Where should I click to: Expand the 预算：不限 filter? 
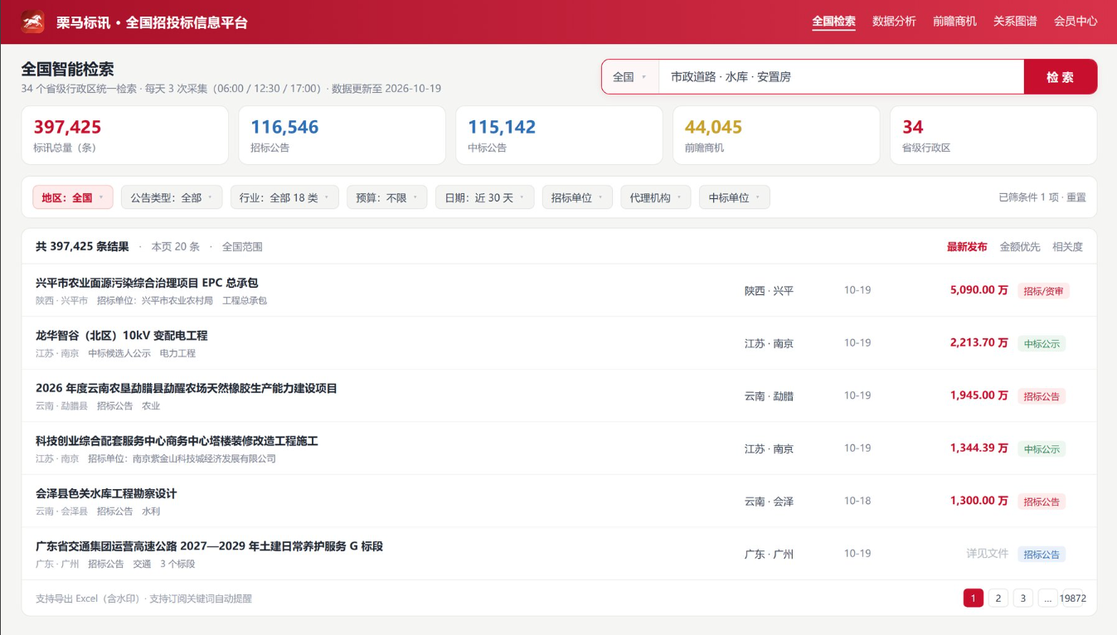387,198
